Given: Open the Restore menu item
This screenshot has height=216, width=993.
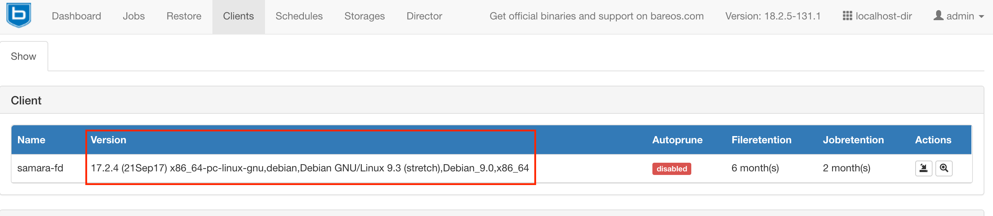Looking at the screenshot, I should [184, 16].
